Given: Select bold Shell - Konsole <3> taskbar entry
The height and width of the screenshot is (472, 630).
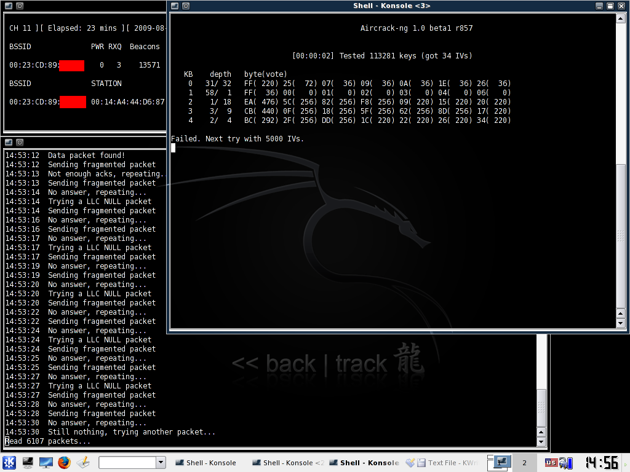Looking at the screenshot, I should (364, 463).
